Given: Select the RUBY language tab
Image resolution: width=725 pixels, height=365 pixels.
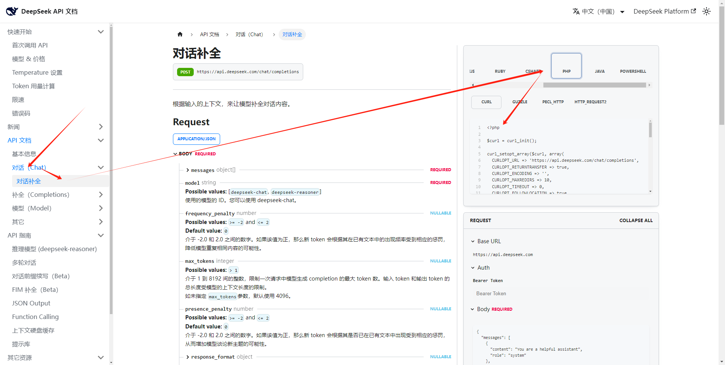Looking at the screenshot, I should point(500,71).
